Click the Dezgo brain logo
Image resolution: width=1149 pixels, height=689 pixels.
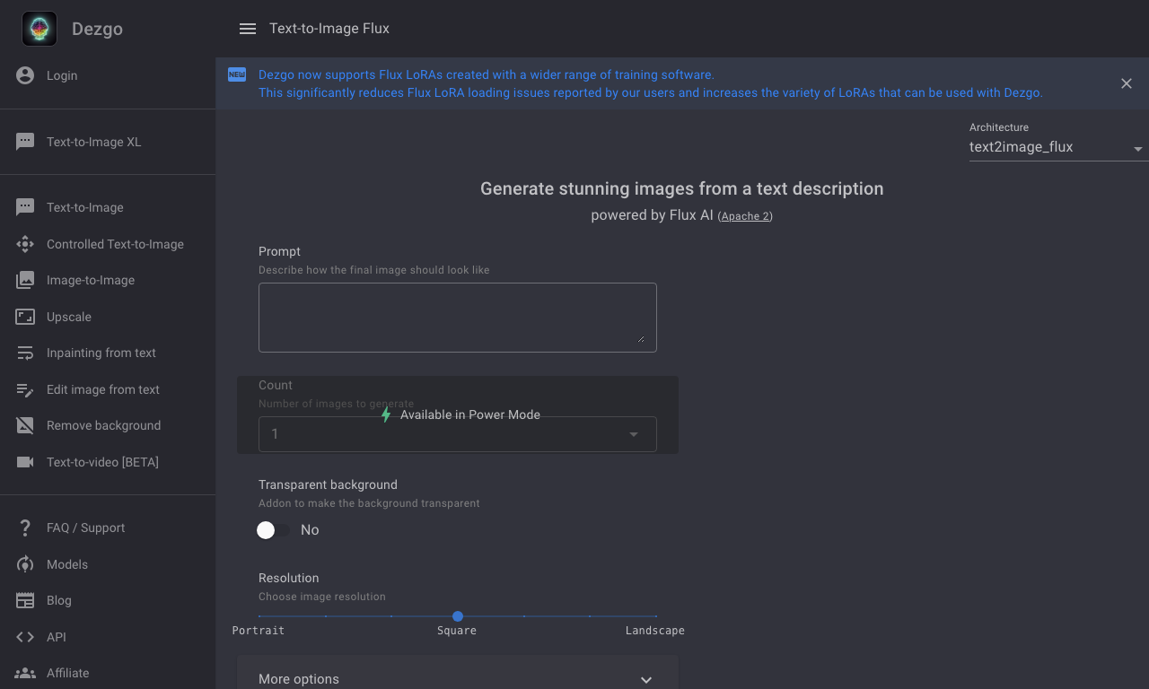39,29
